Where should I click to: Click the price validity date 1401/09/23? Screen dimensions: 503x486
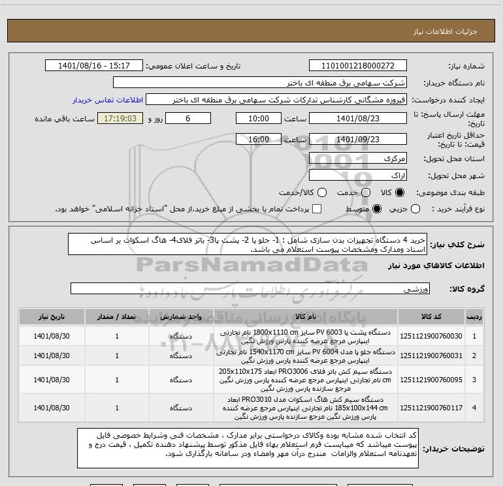358,139
